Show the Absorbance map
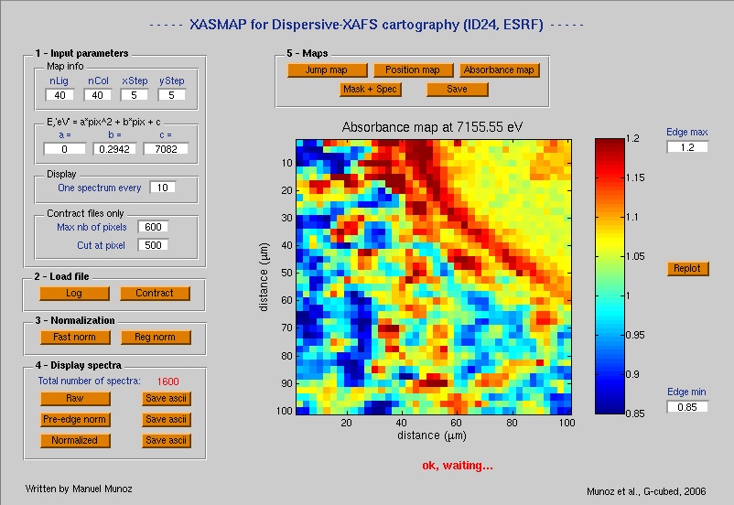The image size is (734, 505). point(500,70)
